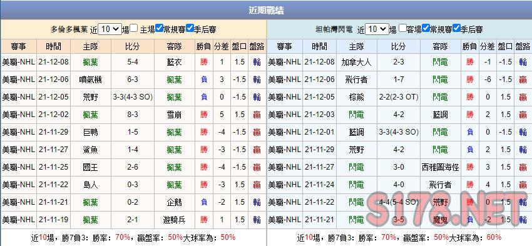The height and width of the screenshot is (246, 532).
Task: Click 閃電 summary line showing 大球率 60%
Action: [399, 237]
